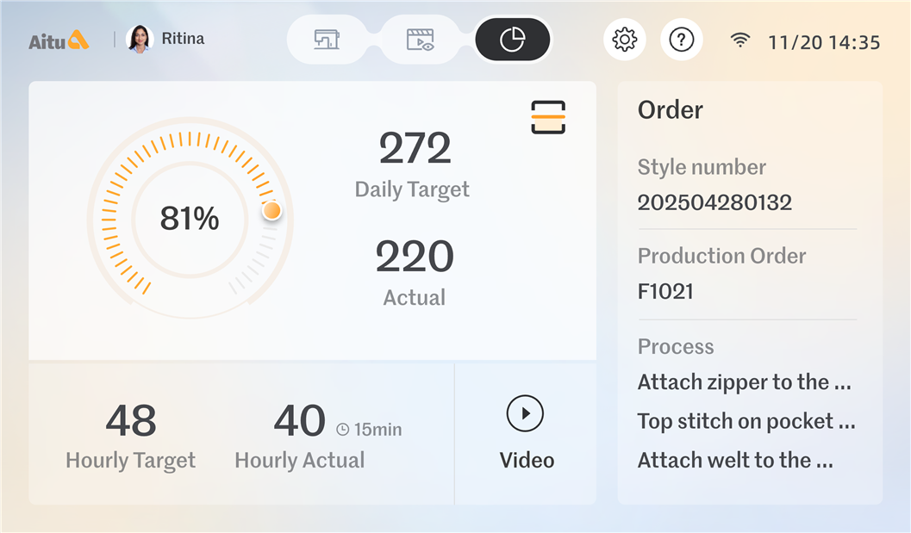Image resolution: width=911 pixels, height=533 pixels.
Task: Expand the 'Attach zipper to the ...' process
Action: click(746, 382)
